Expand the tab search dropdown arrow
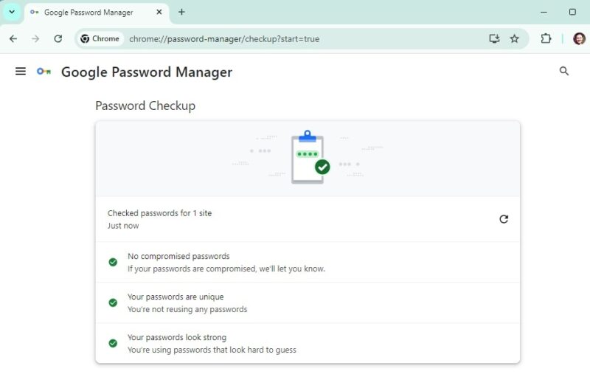The image size is (590, 377). click(12, 12)
